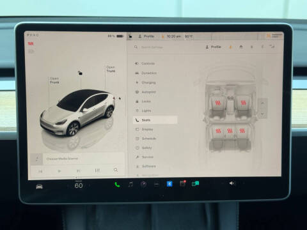Tap the unlock padlock above the car
The image size is (307, 230).
(x=80, y=73)
